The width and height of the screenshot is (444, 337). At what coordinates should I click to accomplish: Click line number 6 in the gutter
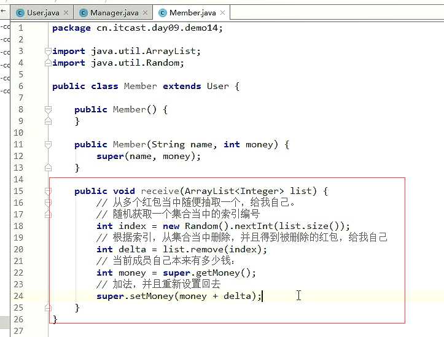pyautogui.click(x=21, y=86)
